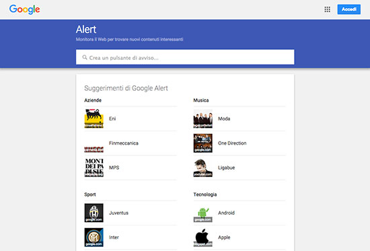Viewport: 370px width, 251px height.
Task: Click the Android robot icon
Action: point(203,213)
